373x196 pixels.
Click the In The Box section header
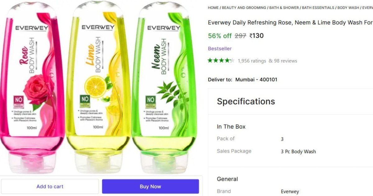tap(231, 126)
